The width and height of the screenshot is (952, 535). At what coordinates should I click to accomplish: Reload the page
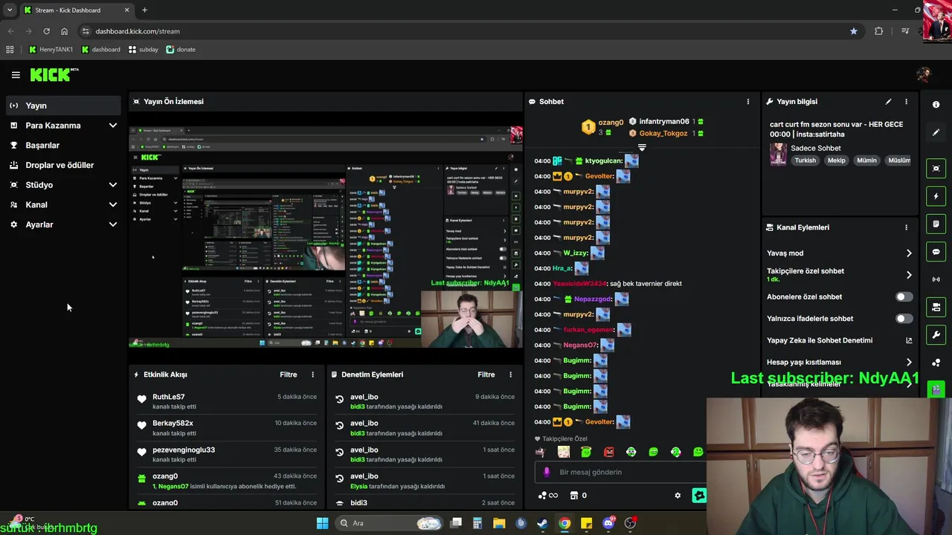46,31
